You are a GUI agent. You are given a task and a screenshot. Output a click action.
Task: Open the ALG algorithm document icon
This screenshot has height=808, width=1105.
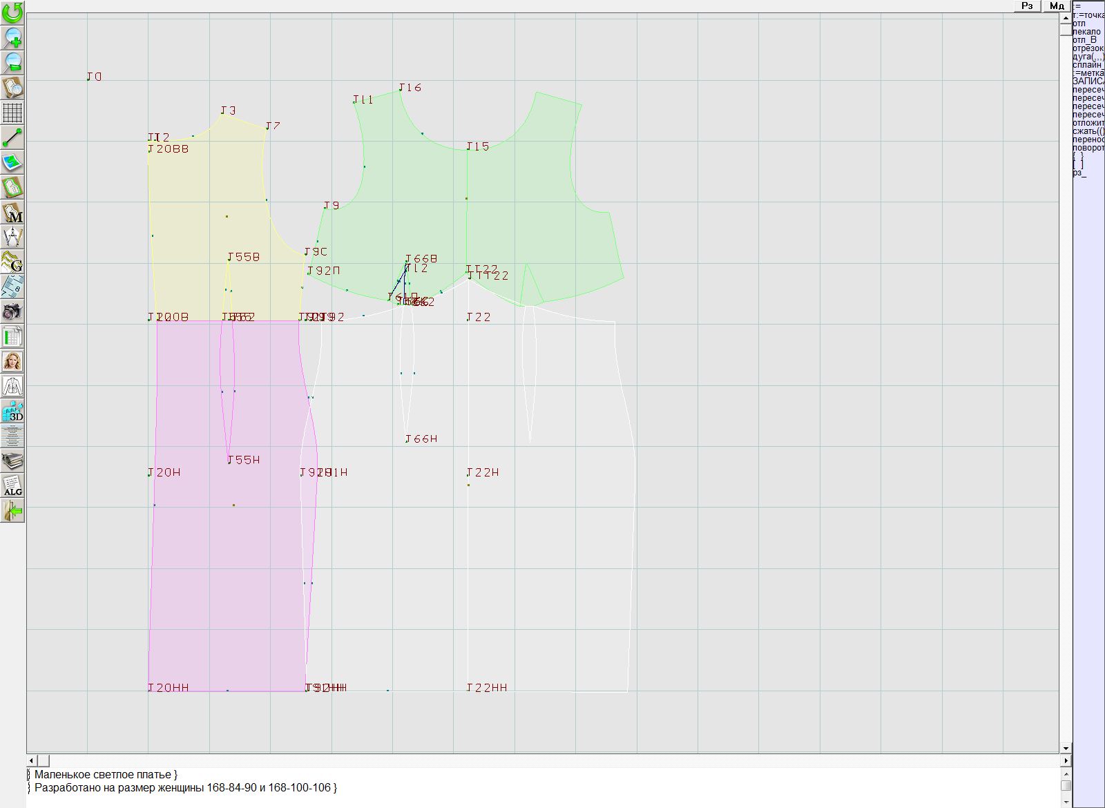coord(12,485)
